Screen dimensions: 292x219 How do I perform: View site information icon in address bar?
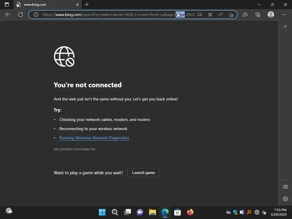(x=36, y=15)
